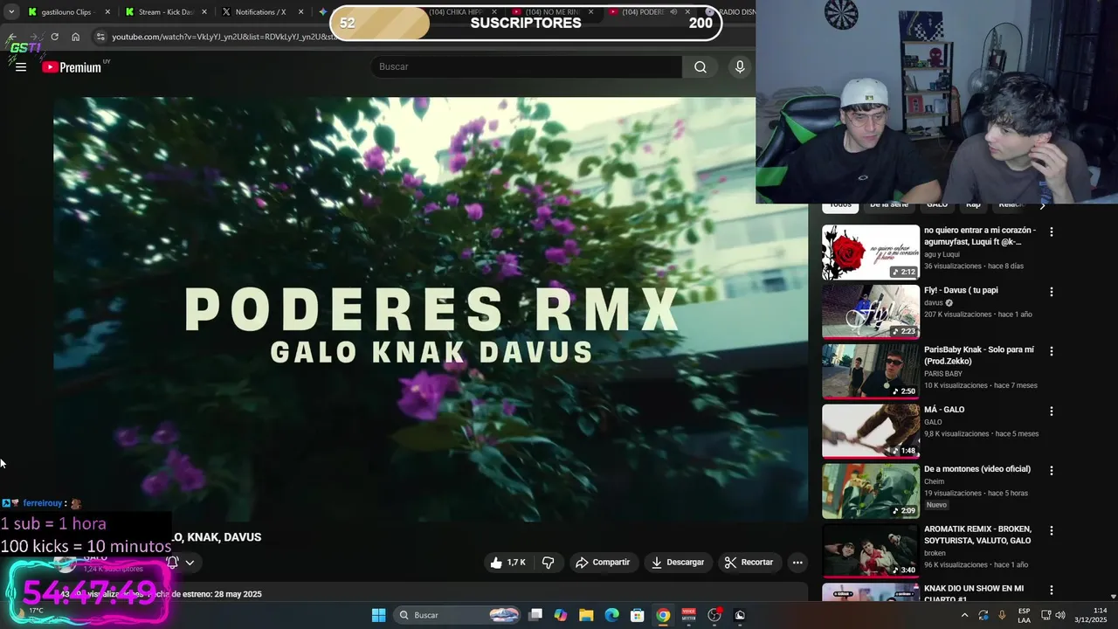
Task: Click davus channel name under Fly!
Action: tap(934, 303)
